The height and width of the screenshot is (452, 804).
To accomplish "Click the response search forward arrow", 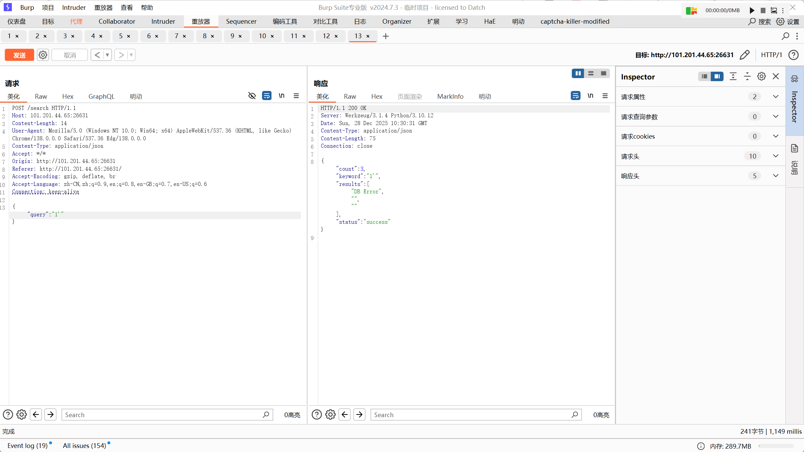I will (x=359, y=414).
